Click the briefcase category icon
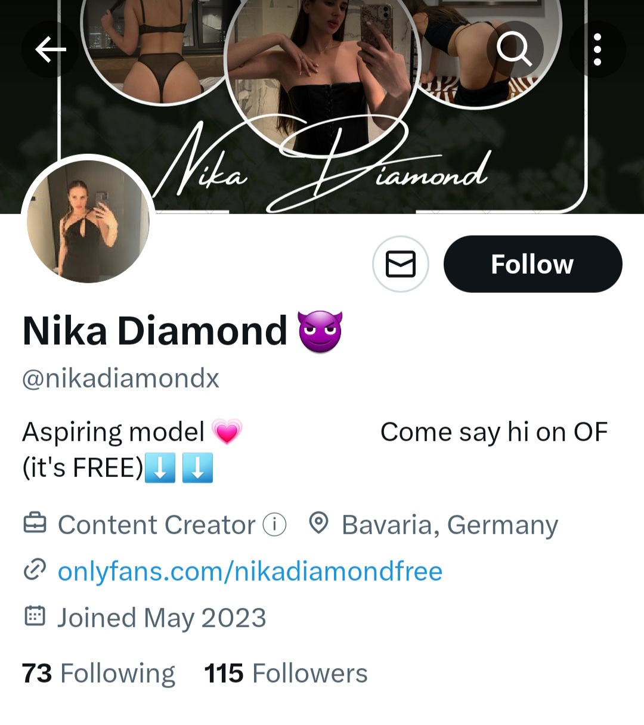The height and width of the screenshot is (725, 644). 35,523
